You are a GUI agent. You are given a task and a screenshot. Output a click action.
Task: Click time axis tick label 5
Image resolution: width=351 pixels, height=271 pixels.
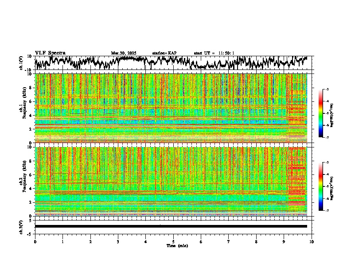[x=173, y=242]
